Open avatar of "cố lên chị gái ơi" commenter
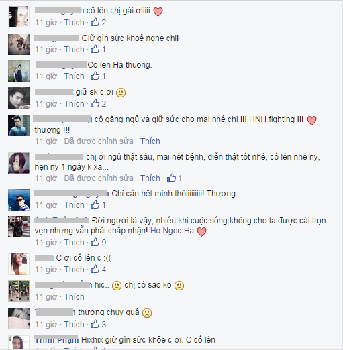This screenshot has width=343, height=350. tap(19, 17)
